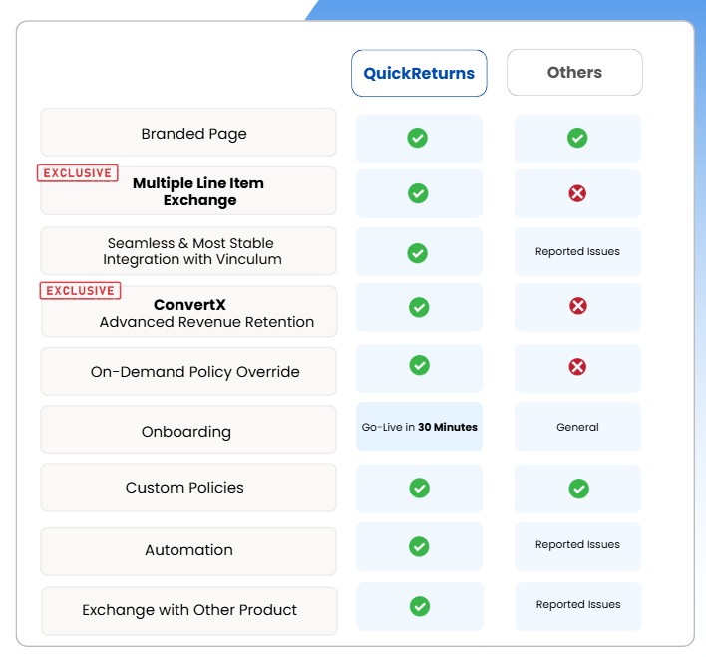
Task: Select the QuickReturns column header
Action: [x=419, y=73]
